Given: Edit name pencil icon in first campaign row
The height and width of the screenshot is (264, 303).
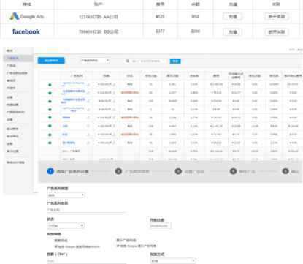Looking at the screenshot, I should [x=88, y=85].
